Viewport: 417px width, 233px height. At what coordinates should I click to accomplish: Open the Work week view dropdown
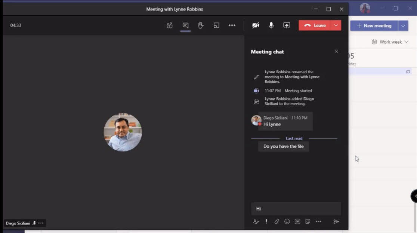coord(390,42)
